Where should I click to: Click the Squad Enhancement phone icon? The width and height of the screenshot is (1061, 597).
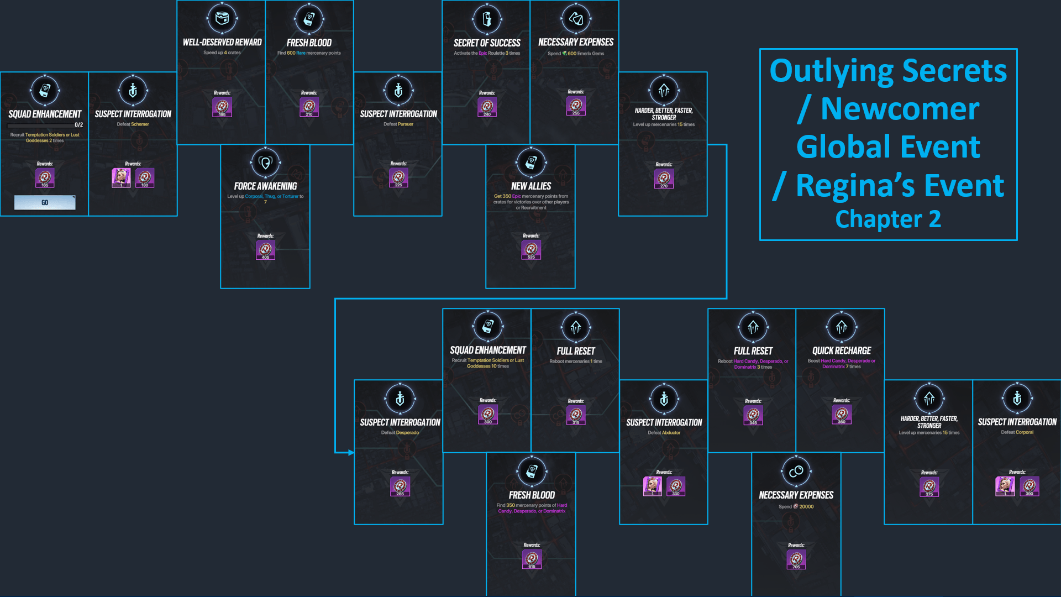pos(45,91)
